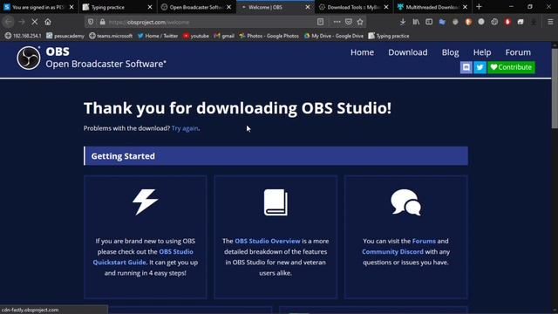
Task: Click the lightning bolt Quickstart icon
Action: pos(146,201)
